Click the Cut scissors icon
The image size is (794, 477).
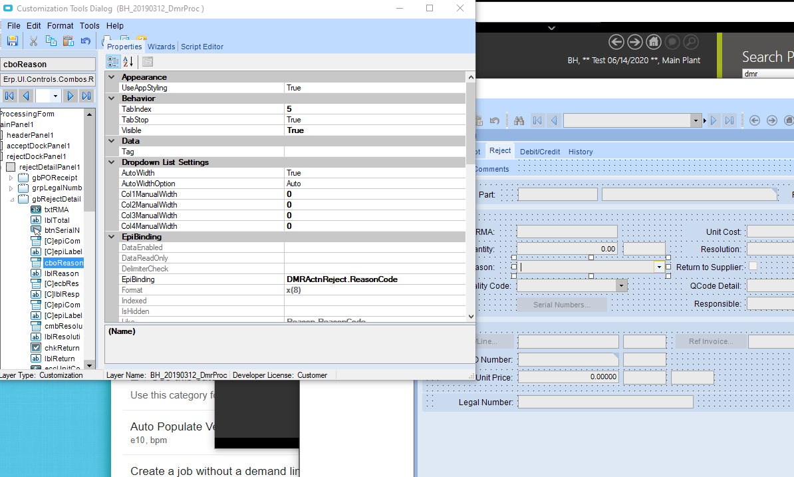33,41
